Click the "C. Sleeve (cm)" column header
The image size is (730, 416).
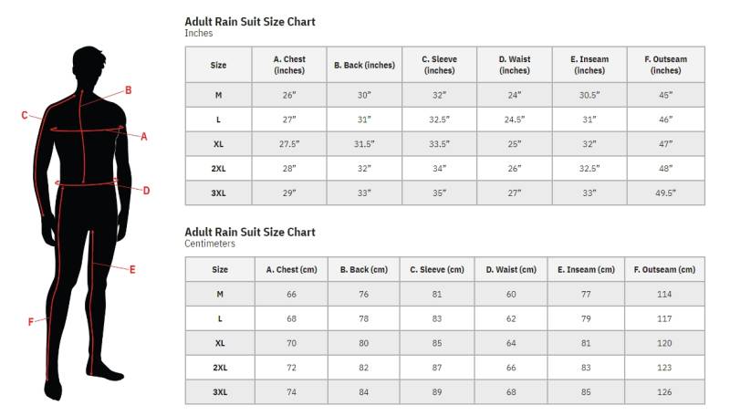point(437,269)
